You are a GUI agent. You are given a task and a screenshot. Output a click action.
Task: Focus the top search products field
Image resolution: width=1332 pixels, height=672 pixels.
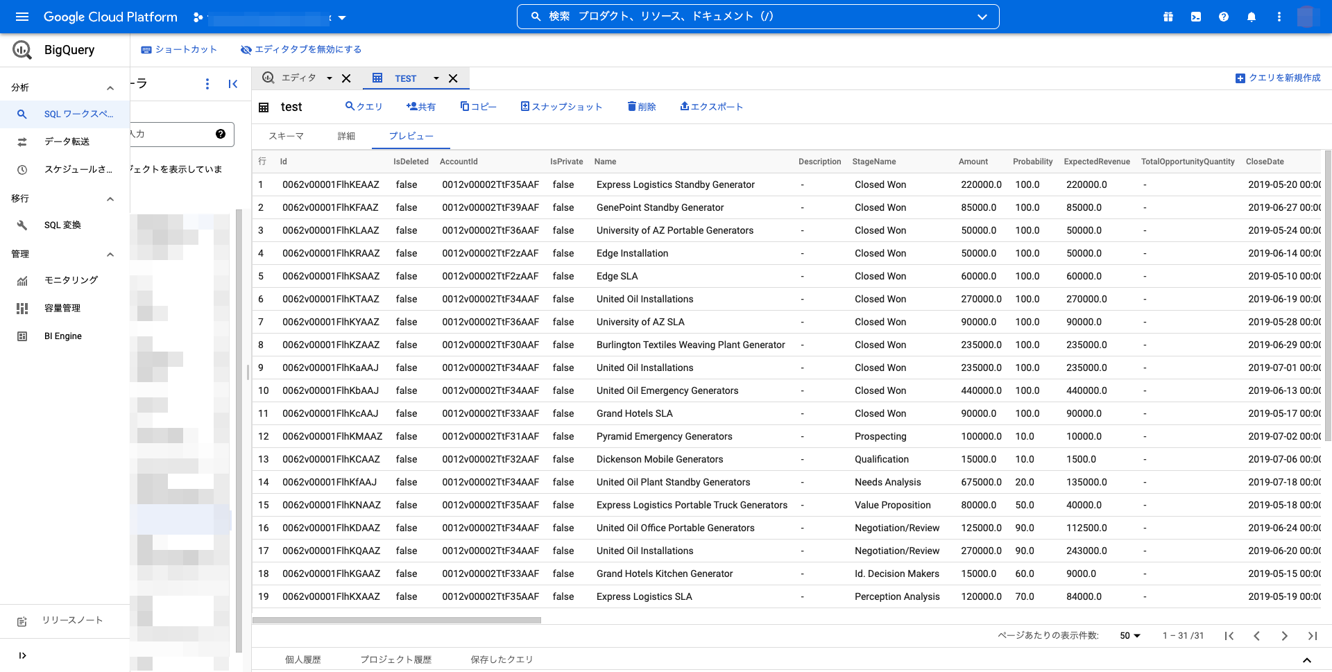(x=758, y=17)
